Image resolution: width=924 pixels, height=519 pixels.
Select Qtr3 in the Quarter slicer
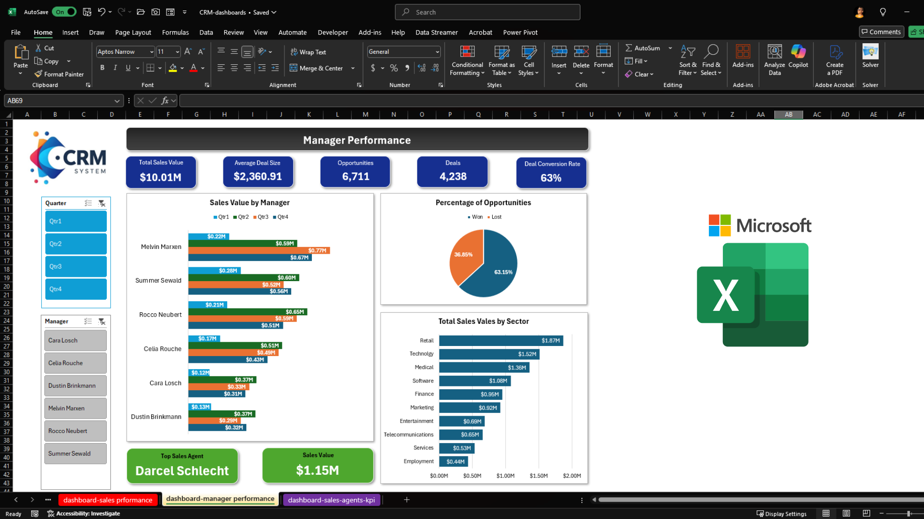coord(76,266)
